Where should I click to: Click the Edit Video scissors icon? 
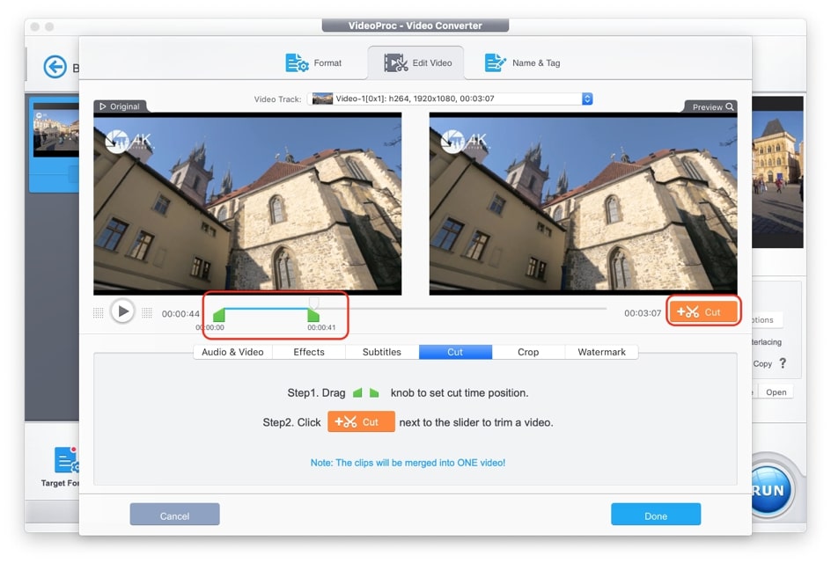(x=395, y=63)
